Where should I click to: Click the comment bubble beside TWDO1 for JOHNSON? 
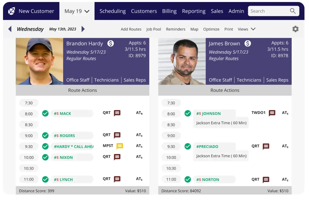point(272,113)
